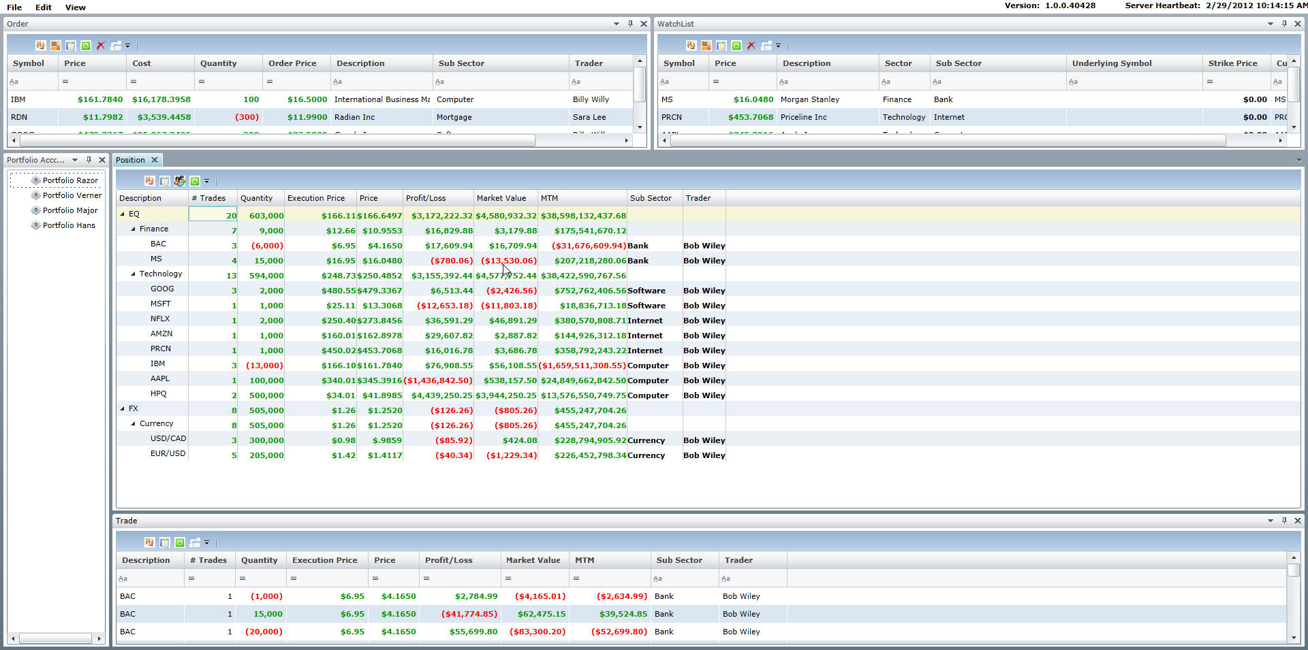The height and width of the screenshot is (650, 1308).
Task: Select the PRCN row in WatchList
Action: click(x=973, y=117)
